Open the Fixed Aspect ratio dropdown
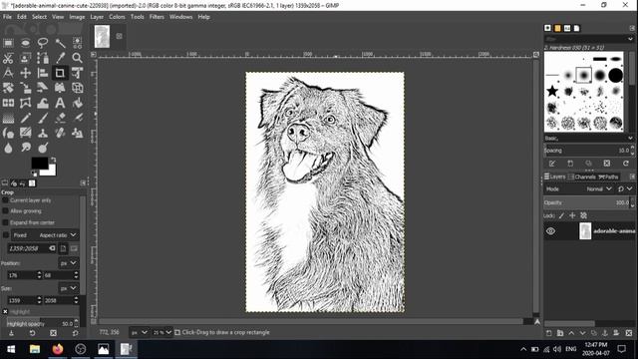 tap(45, 235)
